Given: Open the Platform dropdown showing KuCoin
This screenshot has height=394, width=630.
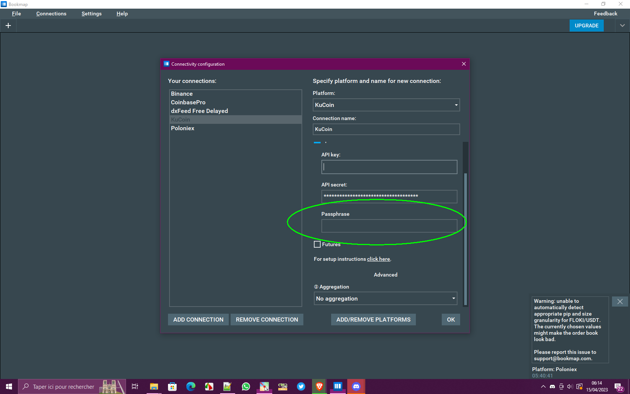Looking at the screenshot, I should [386, 105].
